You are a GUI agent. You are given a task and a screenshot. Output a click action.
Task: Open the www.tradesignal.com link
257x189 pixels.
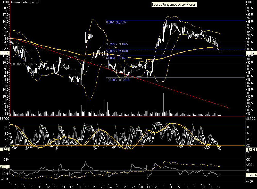[x=27, y=2]
